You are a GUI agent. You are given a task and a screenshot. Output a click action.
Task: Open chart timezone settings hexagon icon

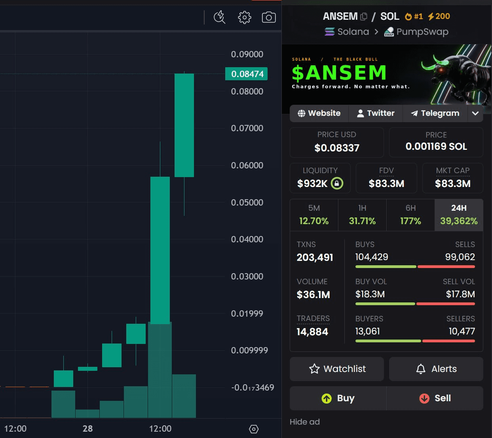[x=254, y=429]
